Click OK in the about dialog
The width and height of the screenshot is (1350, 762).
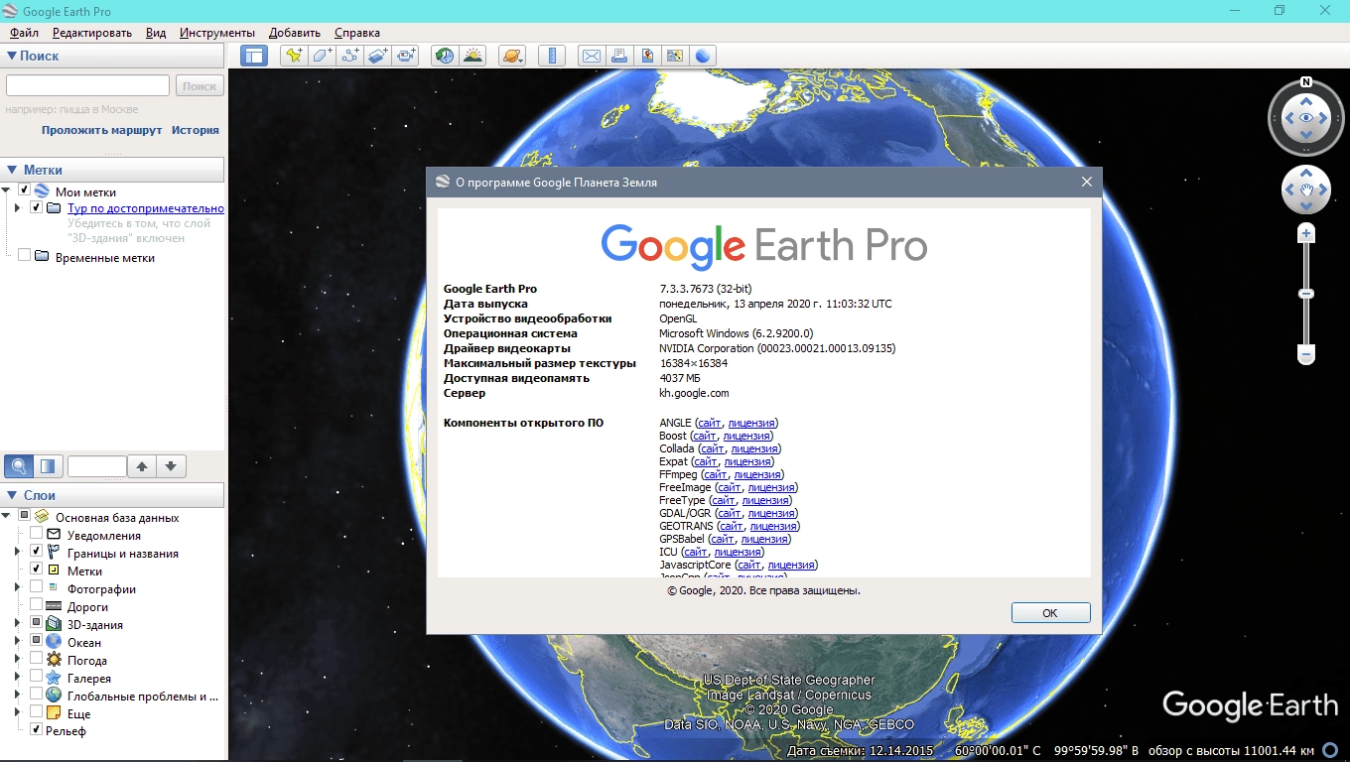click(x=1050, y=612)
